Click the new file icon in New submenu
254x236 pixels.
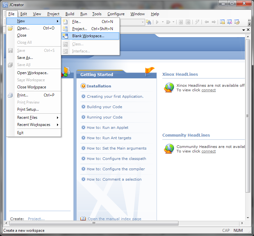[65, 22]
